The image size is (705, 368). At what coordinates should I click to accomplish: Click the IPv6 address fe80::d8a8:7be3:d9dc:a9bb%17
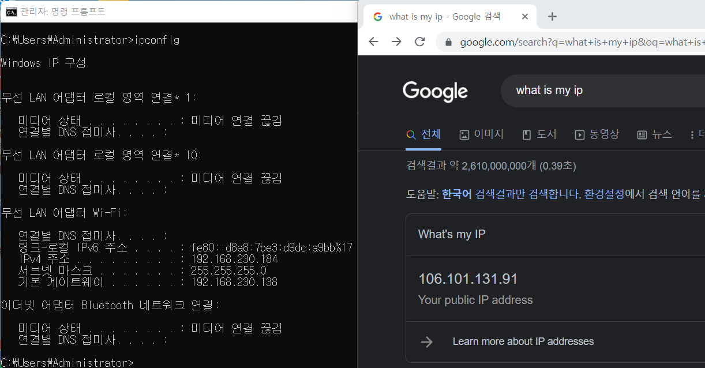pos(272,247)
